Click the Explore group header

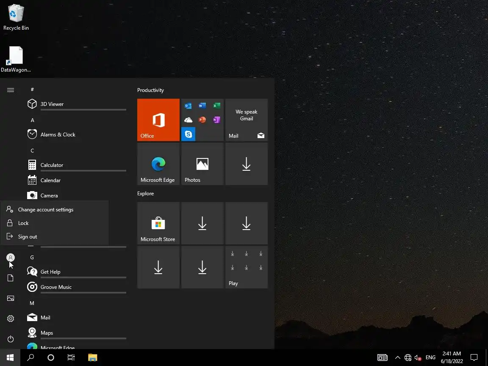(x=146, y=194)
